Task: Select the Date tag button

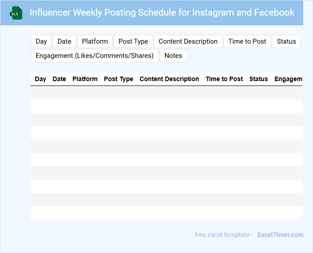Action: coord(64,41)
